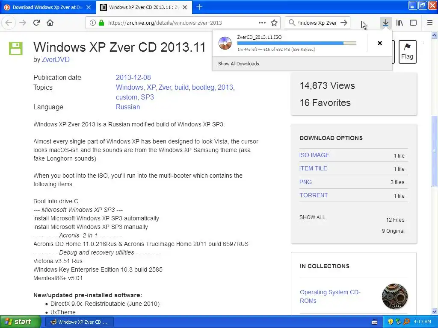The image size is (438, 328).
Task: Expand TORRENT download option
Action: pyautogui.click(x=314, y=195)
